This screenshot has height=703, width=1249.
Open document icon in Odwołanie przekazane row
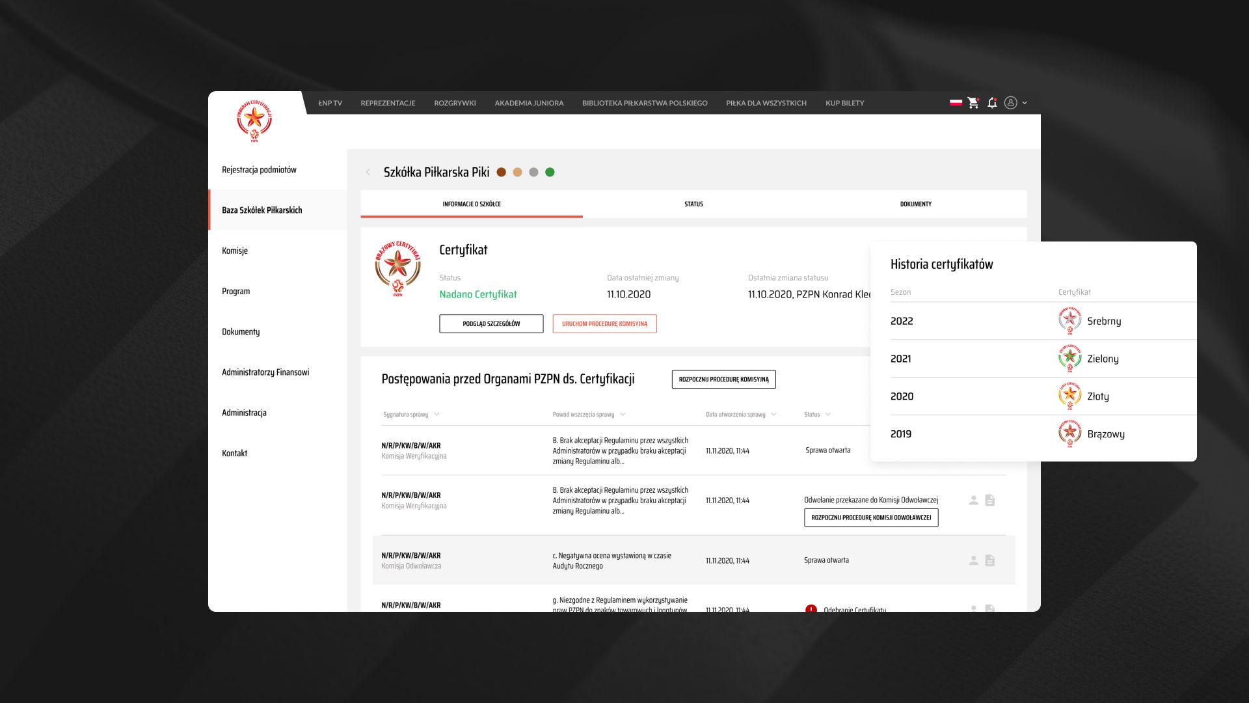coord(989,500)
